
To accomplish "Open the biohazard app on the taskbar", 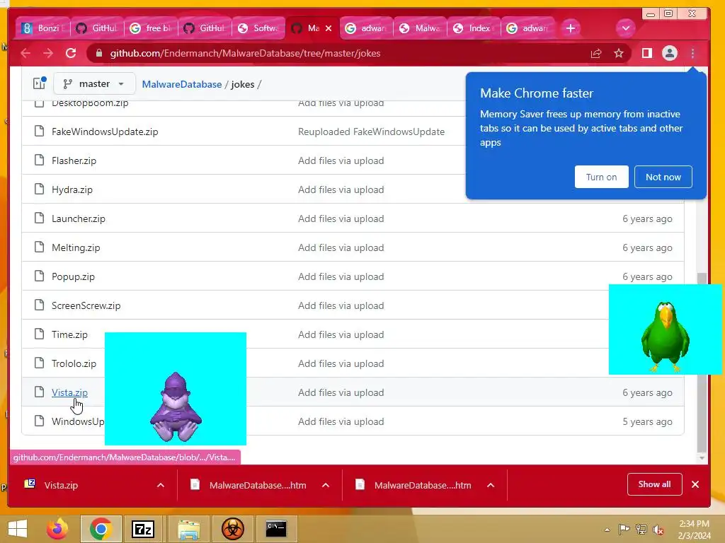I will [232, 529].
